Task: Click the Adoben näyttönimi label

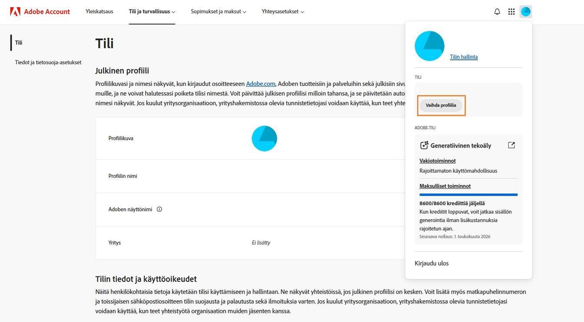Action: (x=130, y=209)
